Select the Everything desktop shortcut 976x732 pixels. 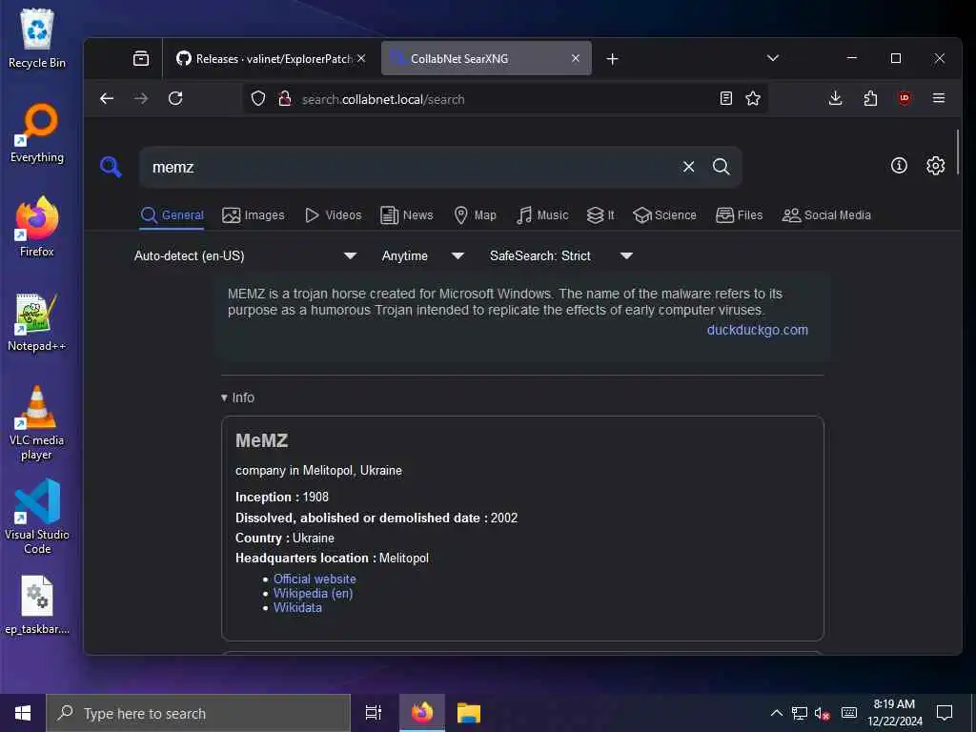click(37, 133)
